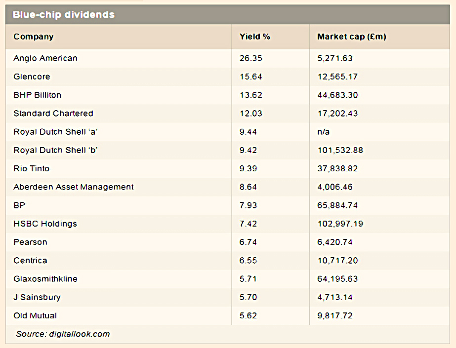Select the 'Glencore' row name
Viewport: 456px width, 348px height.
click(x=32, y=77)
